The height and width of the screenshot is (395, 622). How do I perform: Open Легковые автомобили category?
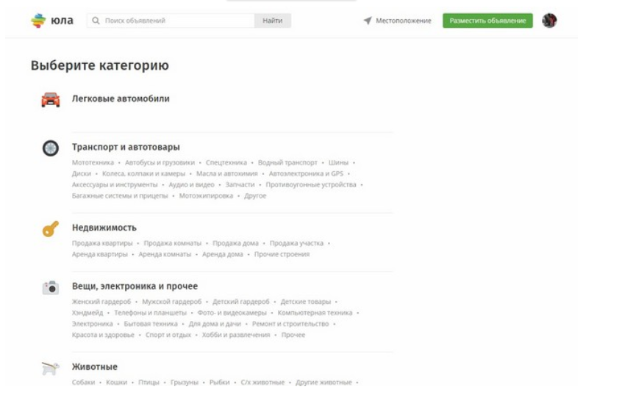tap(121, 98)
